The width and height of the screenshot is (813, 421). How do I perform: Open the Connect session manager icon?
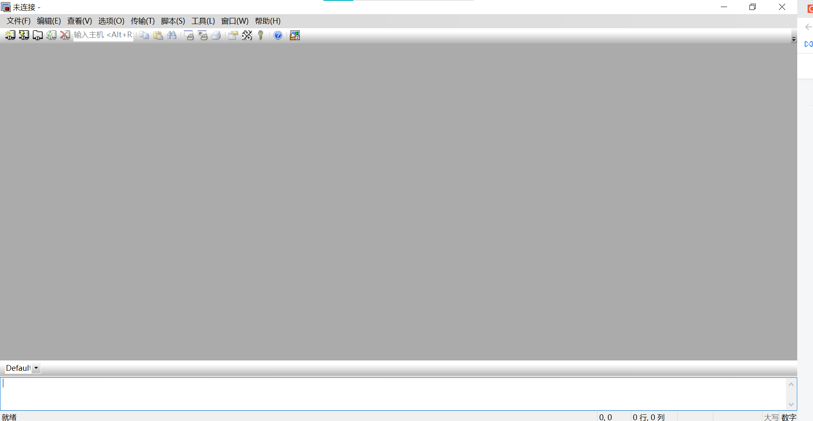(x=10, y=35)
